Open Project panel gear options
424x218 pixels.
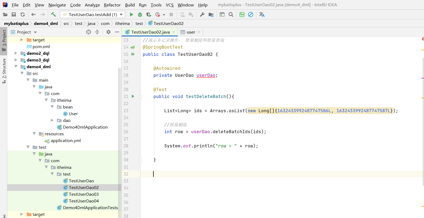pyautogui.click(x=108, y=32)
